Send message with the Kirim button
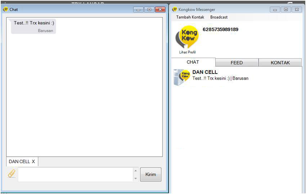 click(150, 174)
